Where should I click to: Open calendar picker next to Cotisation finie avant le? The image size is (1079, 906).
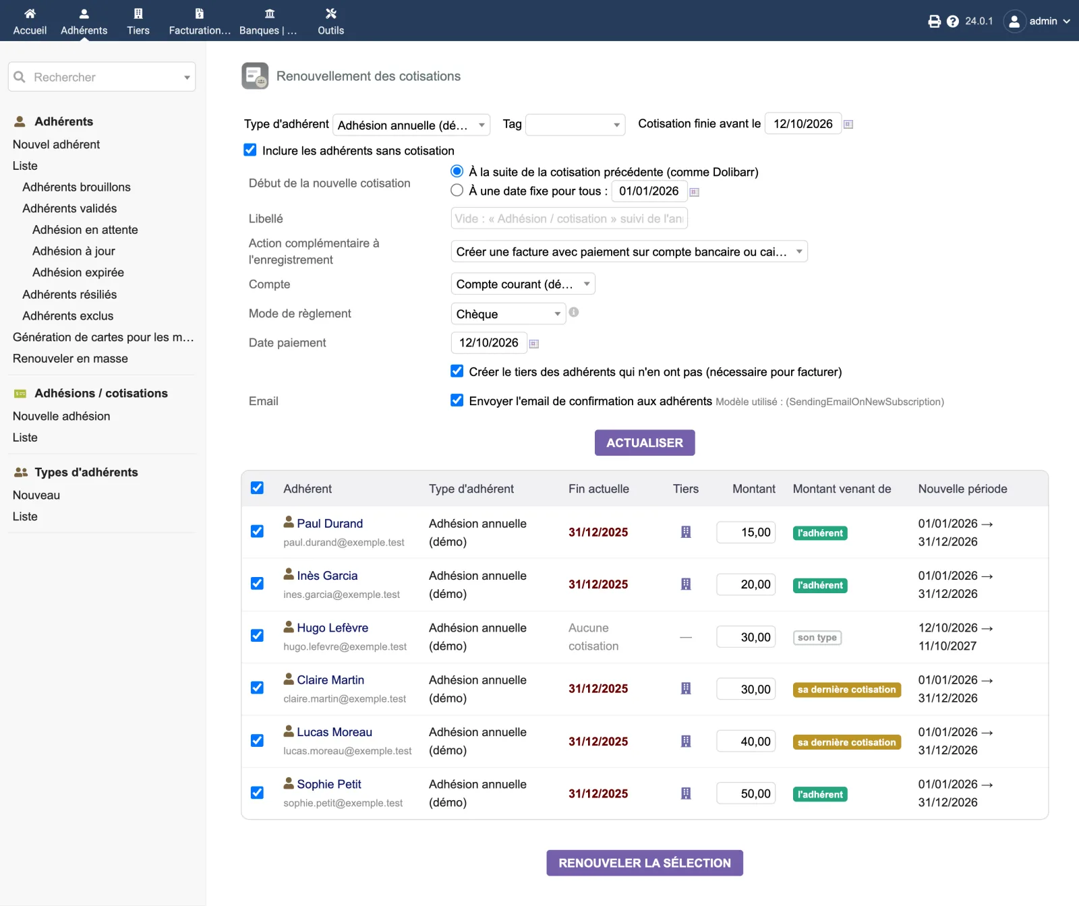848,125
